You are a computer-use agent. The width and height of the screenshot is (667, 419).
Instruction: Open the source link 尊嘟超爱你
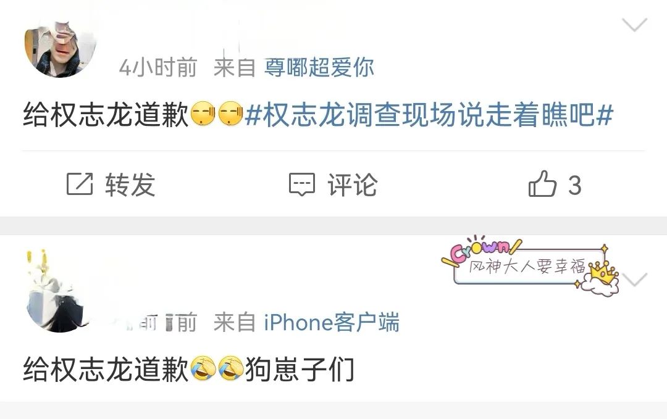[319, 67]
